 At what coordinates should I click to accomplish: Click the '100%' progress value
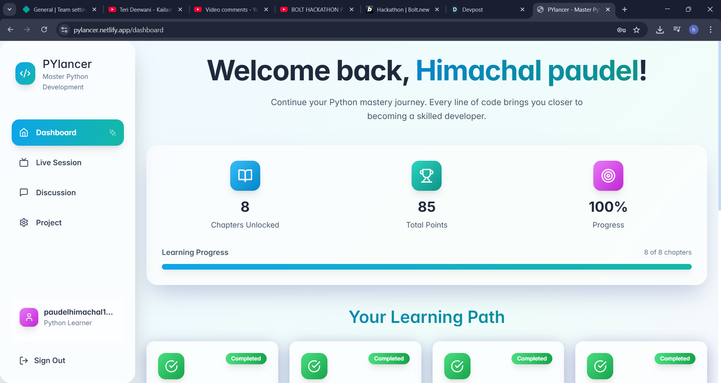click(608, 207)
